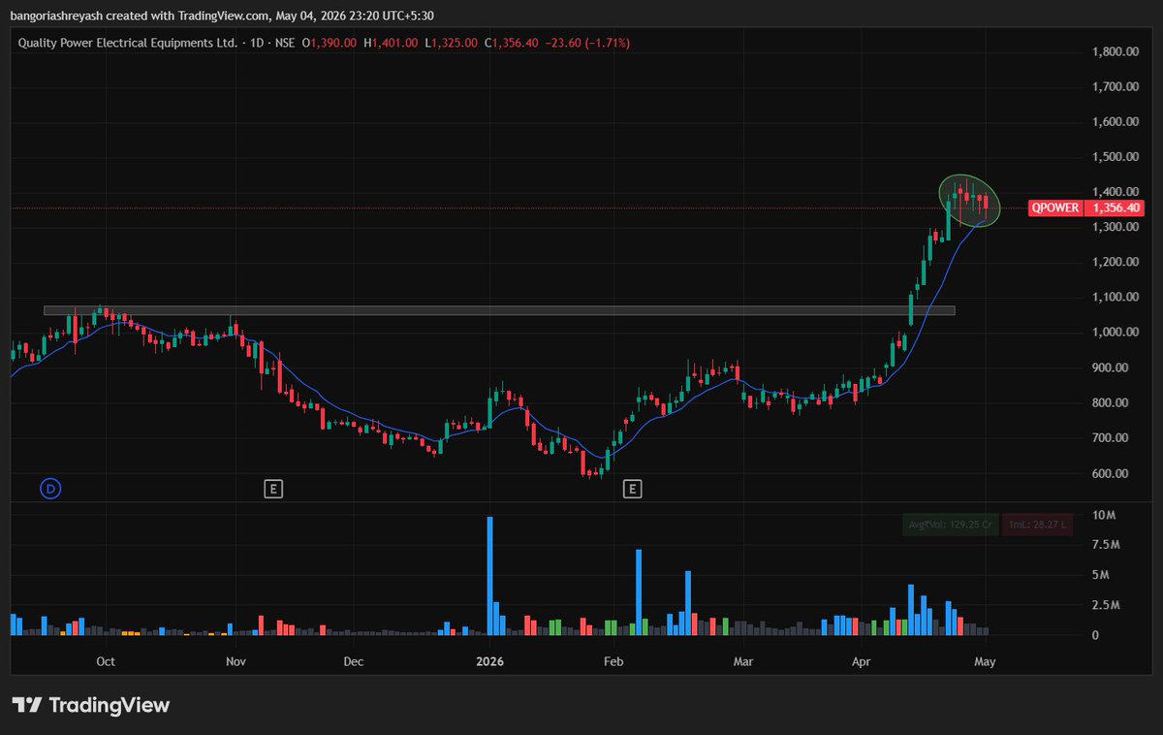The width and height of the screenshot is (1163, 735).
Task: Click the open value O1,390.00
Action: click(x=329, y=43)
